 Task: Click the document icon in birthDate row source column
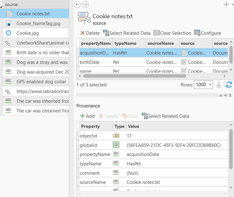184,62
